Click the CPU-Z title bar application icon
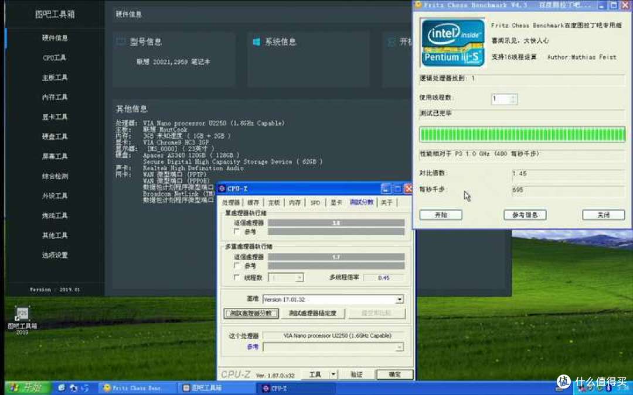The width and height of the screenshot is (633, 395). point(222,188)
